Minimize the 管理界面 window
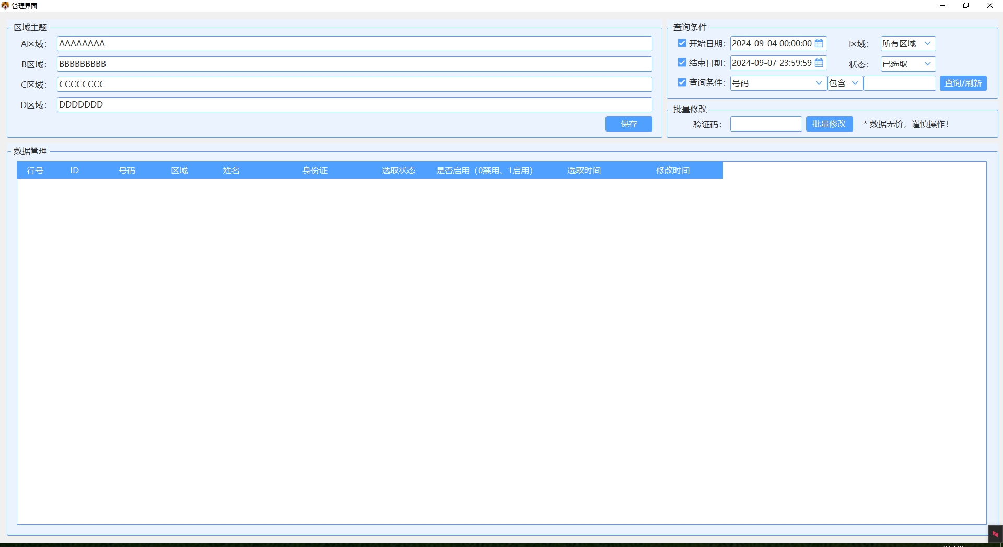This screenshot has height=547, width=1003. click(x=942, y=6)
